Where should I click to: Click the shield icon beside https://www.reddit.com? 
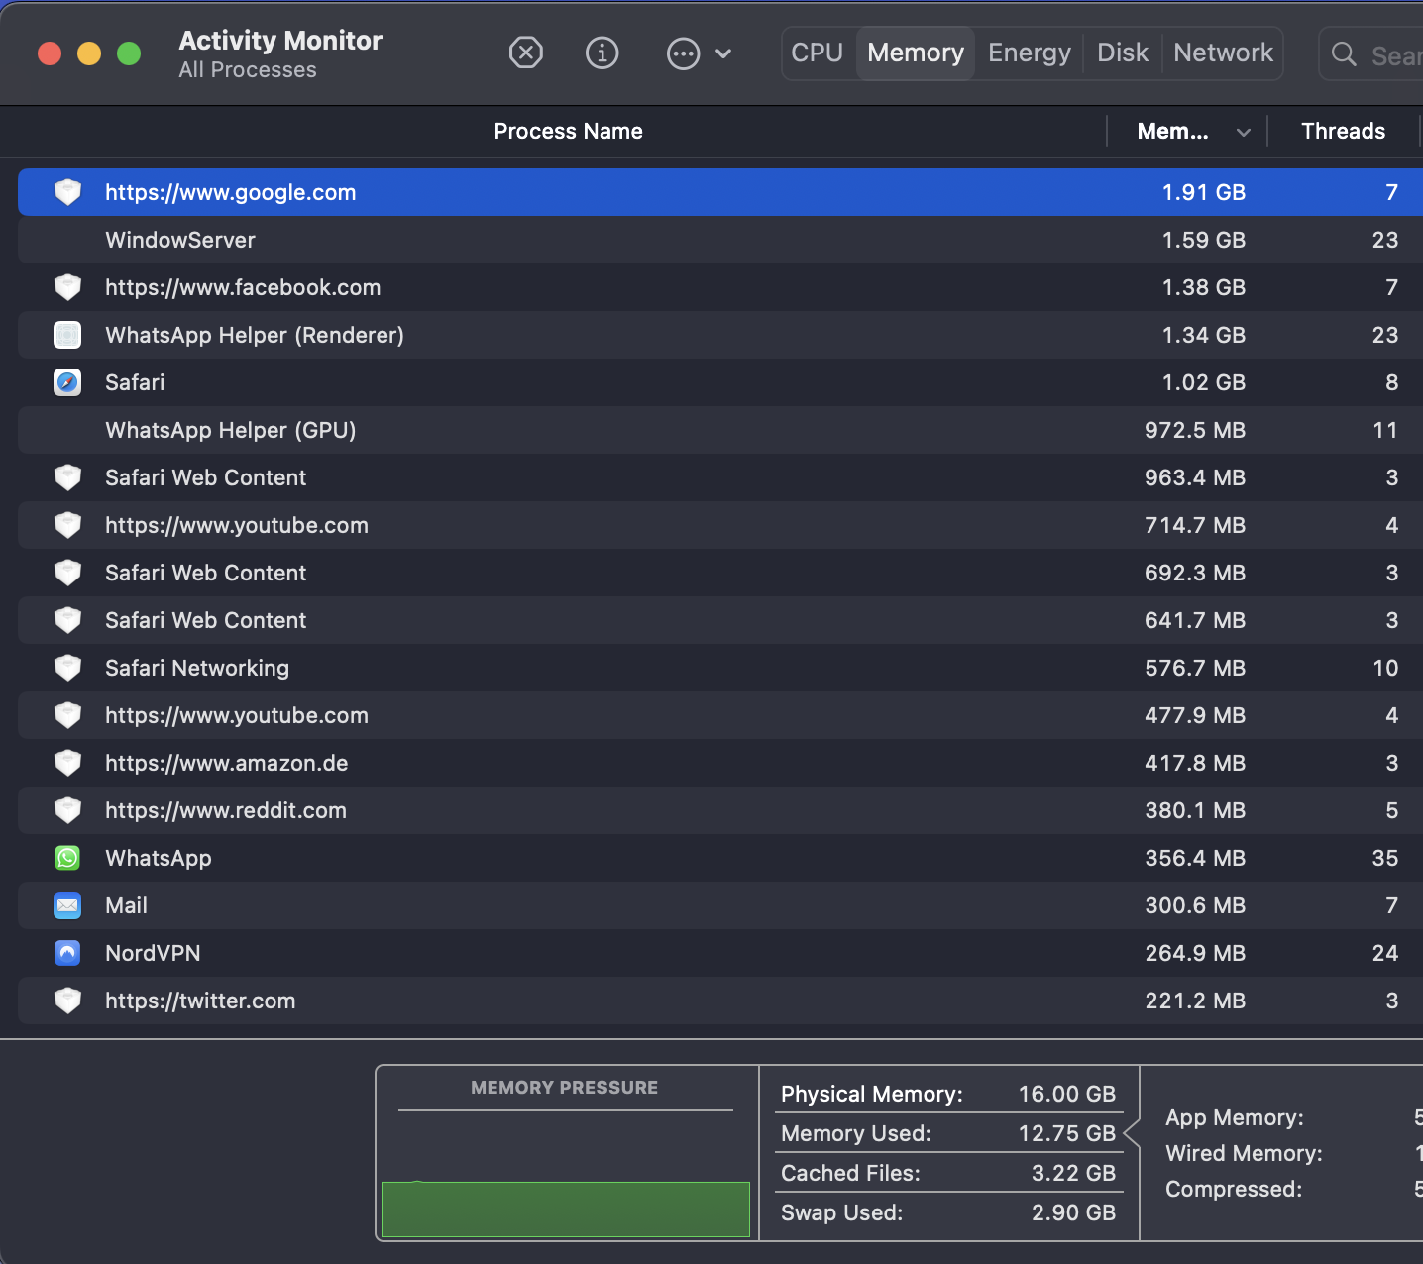coord(67,810)
